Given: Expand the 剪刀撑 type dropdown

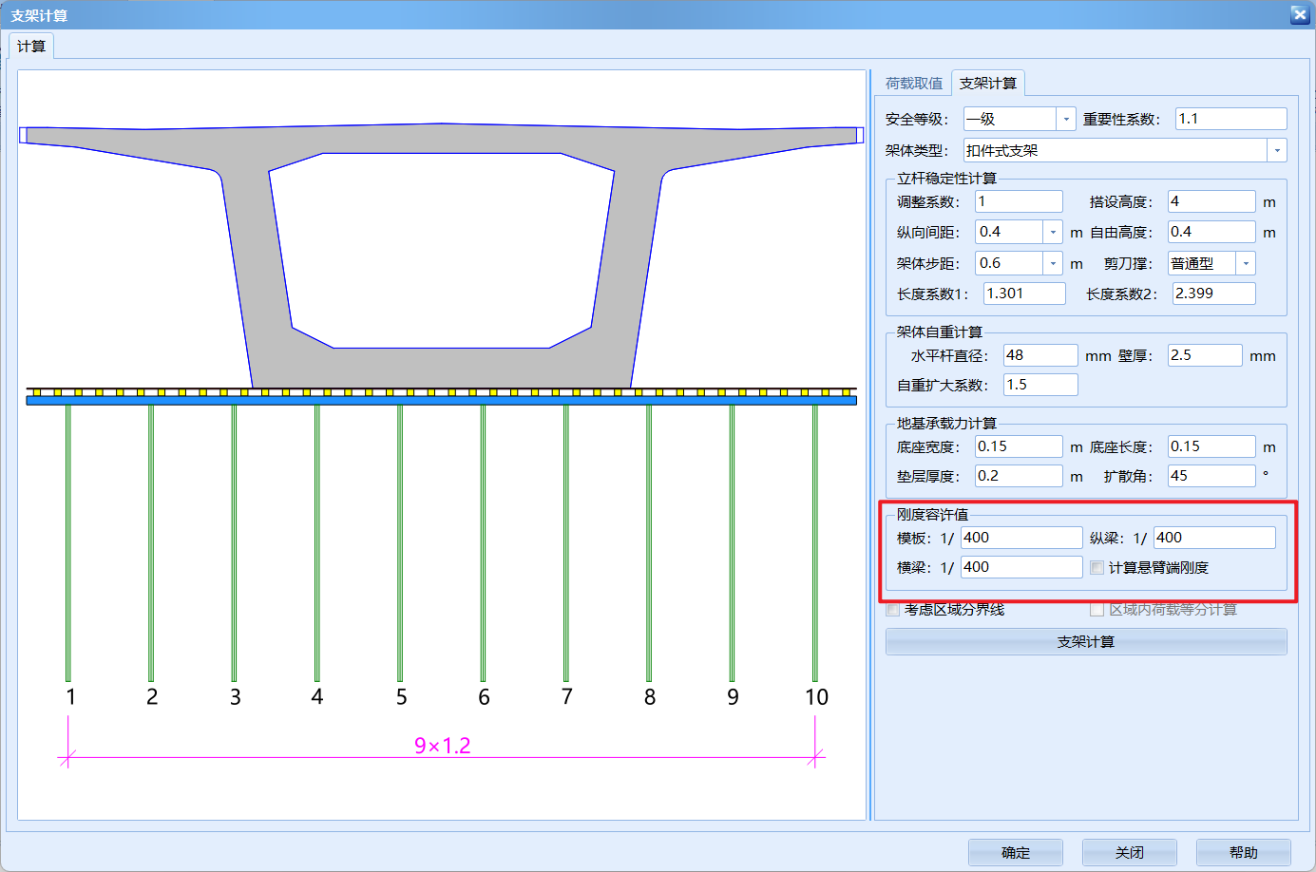Looking at the screenshot, I should tap(1245, 263).
